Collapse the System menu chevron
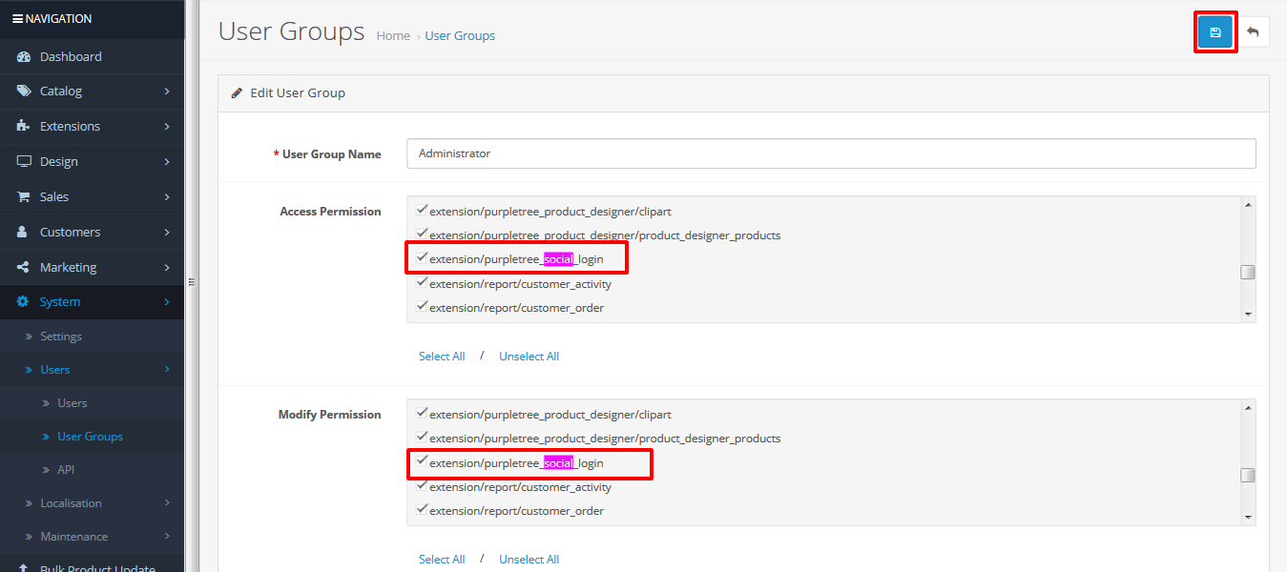1287x572 pixels. (167, 301)
